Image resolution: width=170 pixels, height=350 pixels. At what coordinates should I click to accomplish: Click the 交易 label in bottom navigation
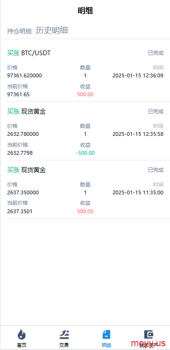[x=64, y=345]
